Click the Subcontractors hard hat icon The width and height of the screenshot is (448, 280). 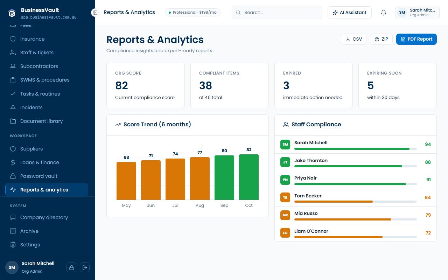13,66
